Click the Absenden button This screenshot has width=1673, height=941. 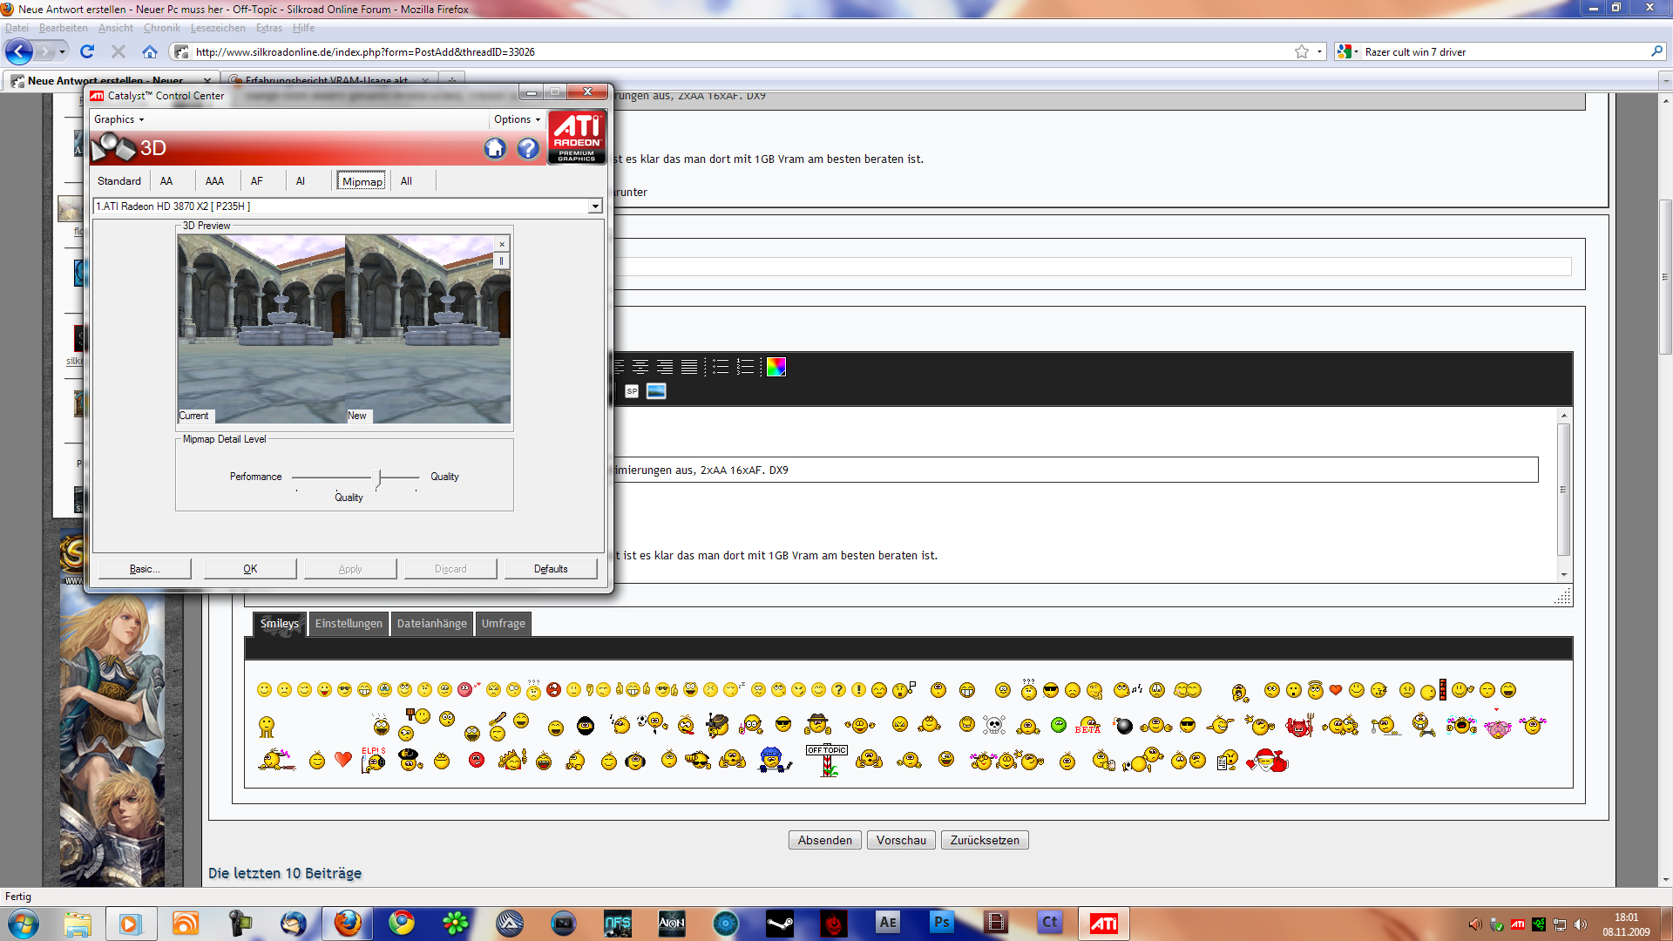(824, 840)
